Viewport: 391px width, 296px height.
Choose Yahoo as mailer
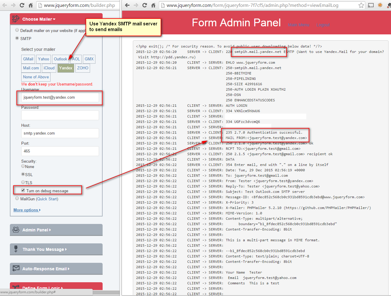[x=43, y=59]
